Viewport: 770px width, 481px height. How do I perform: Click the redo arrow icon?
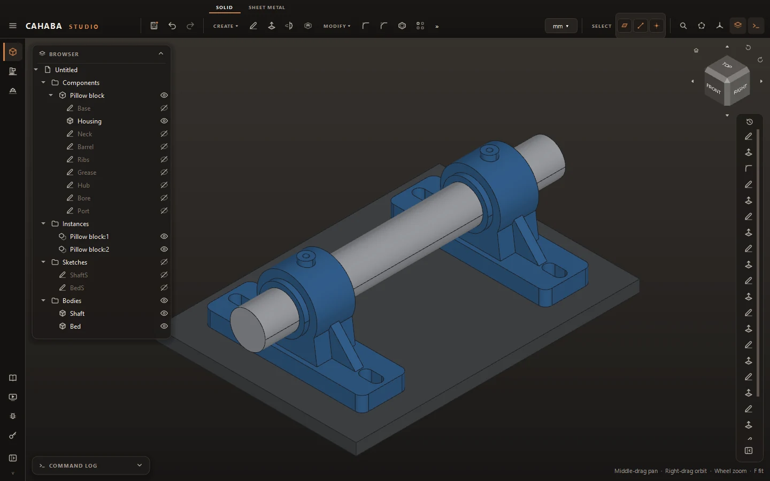click(190, 26)
